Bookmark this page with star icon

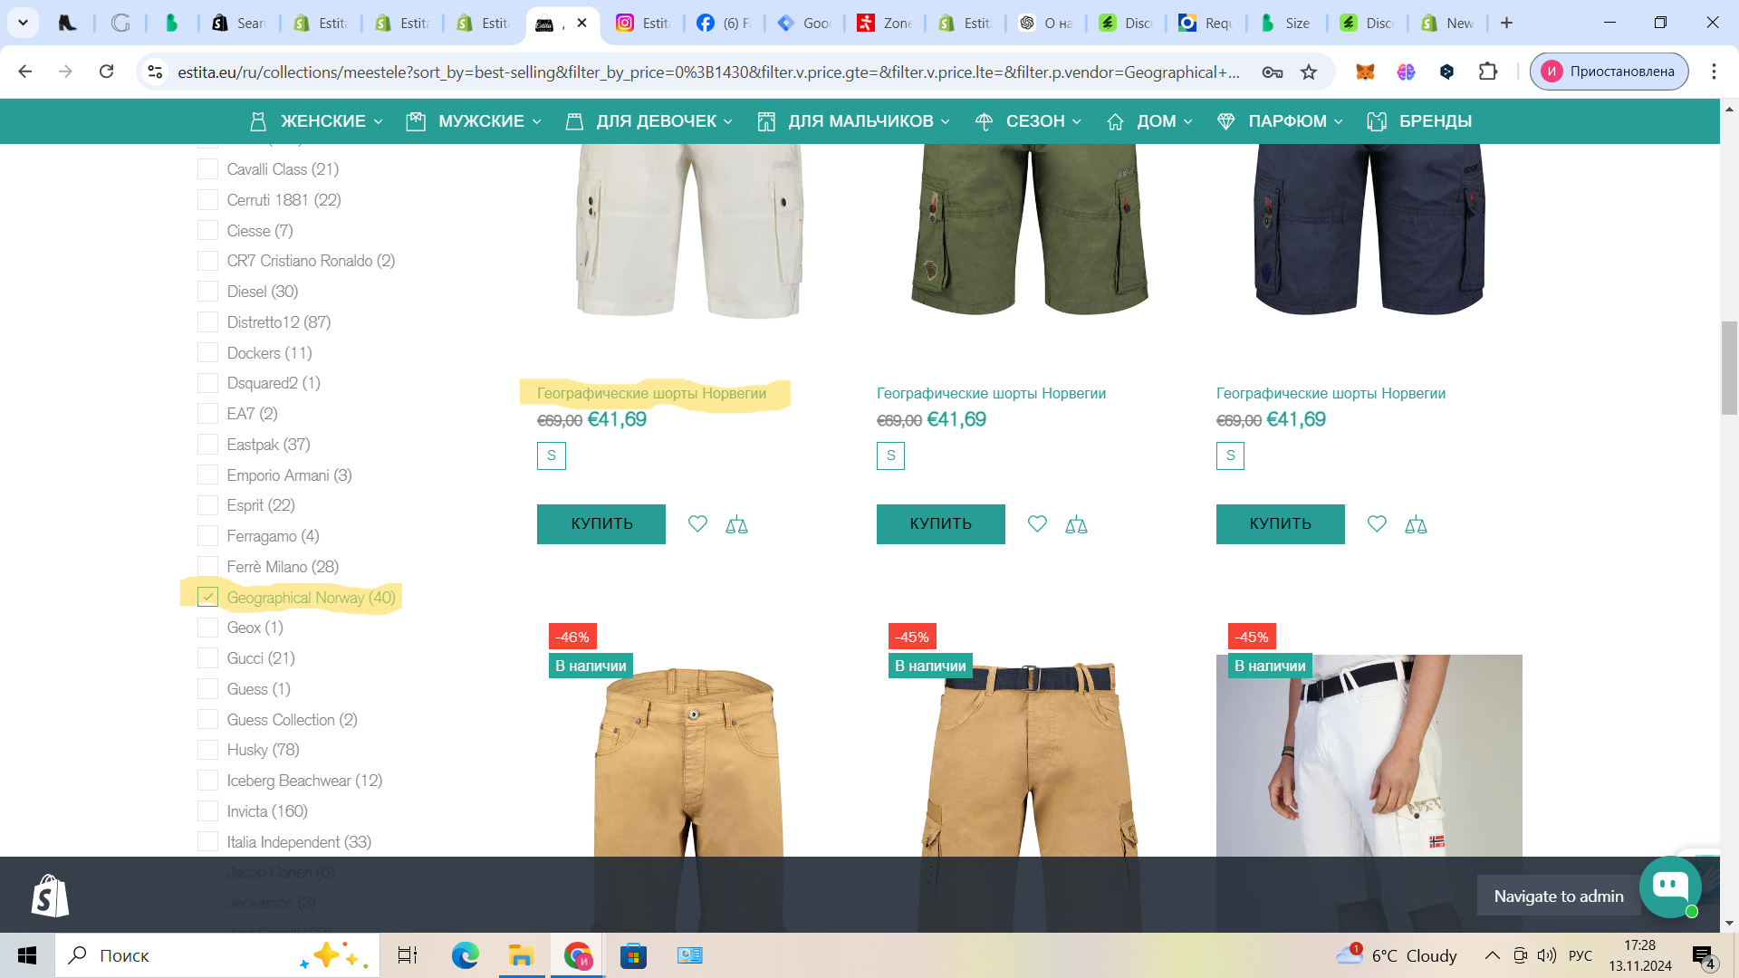[1309, 72]
